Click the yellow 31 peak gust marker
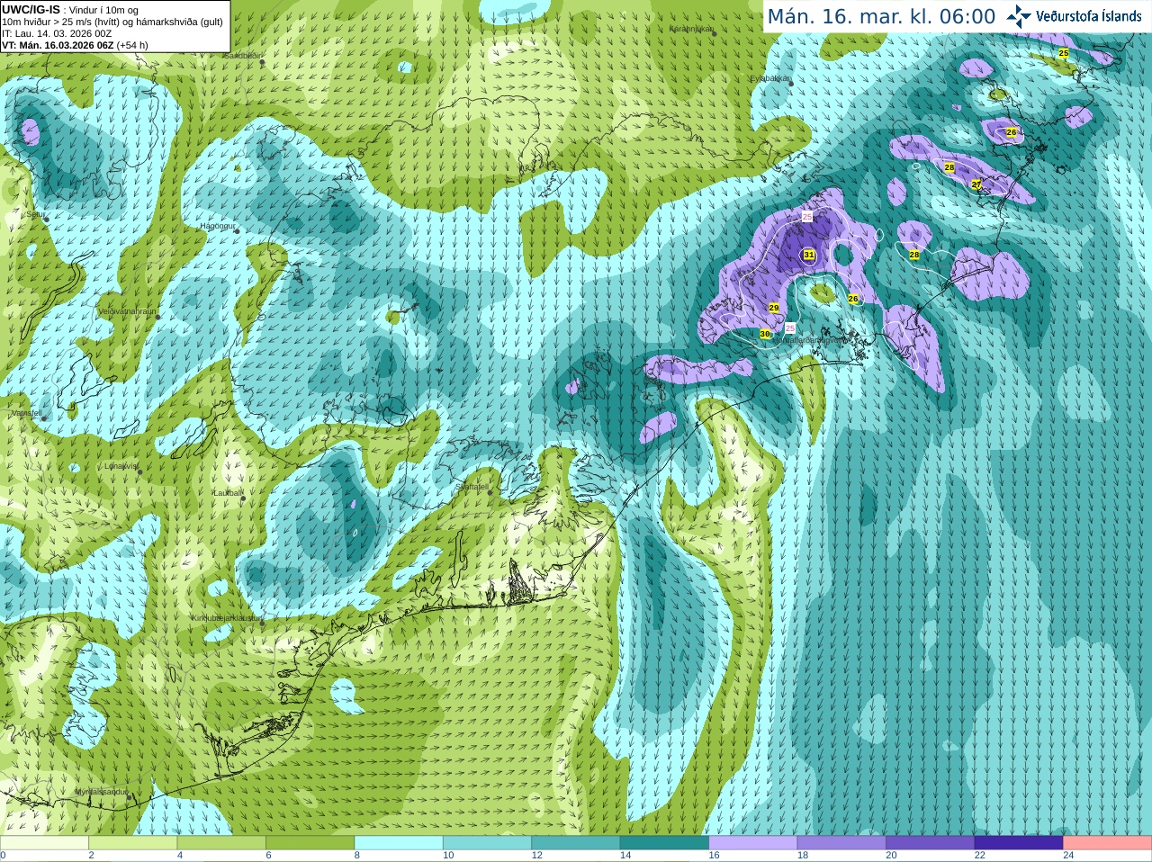1152x862 pixels. pyautogui.click(x=809, y=256)
